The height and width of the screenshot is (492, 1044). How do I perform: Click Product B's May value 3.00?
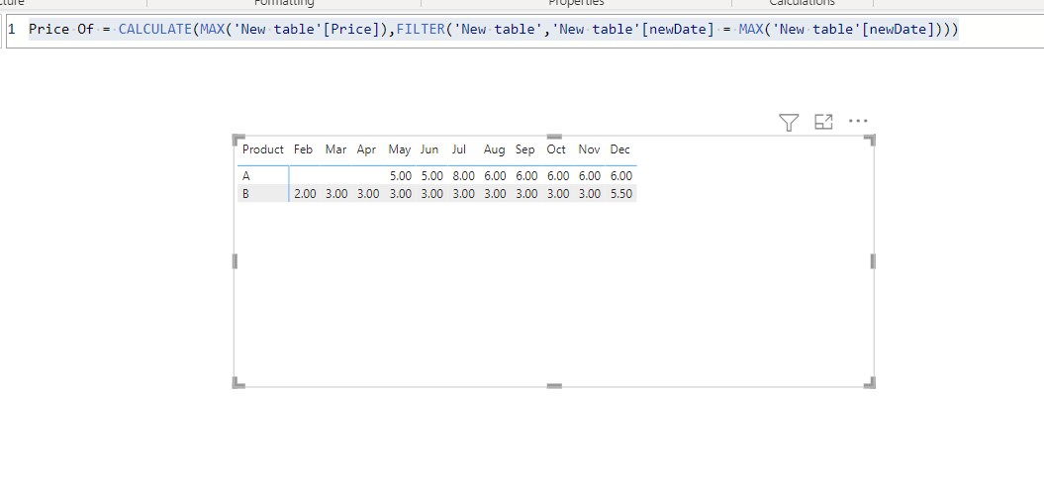[x=401, y=194]
